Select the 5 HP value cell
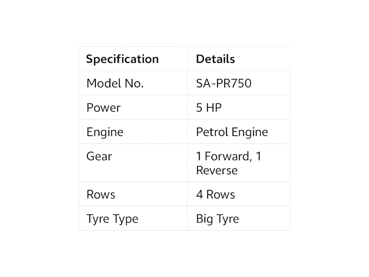Image resolution: width=369 pixels, height=277 pixels. click(209, 108)
